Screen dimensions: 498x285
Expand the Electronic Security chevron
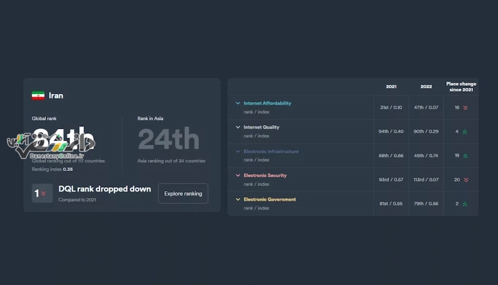click(x=238, y=175)
